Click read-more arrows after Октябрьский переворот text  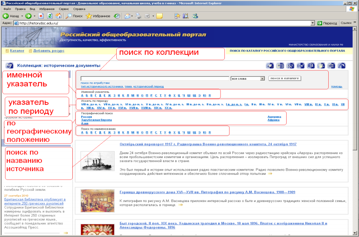point(270,174)
